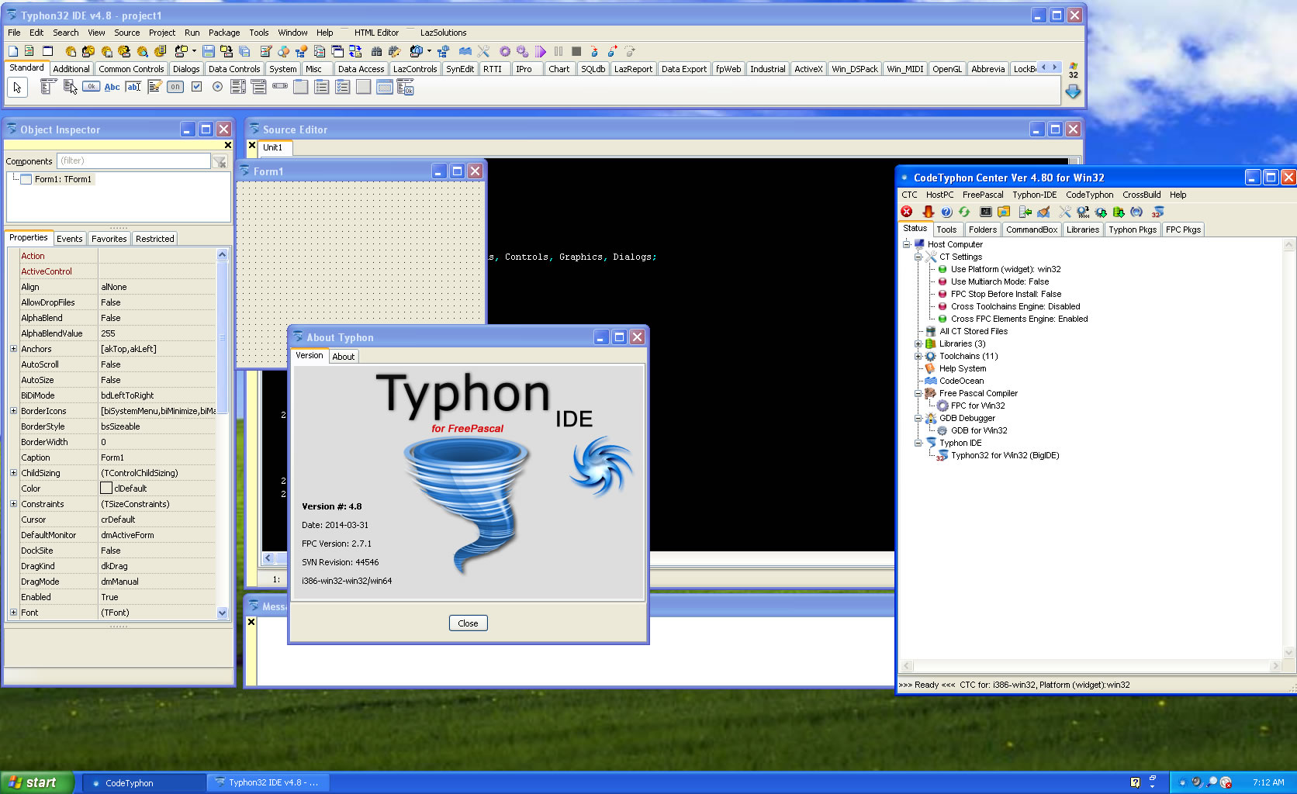The height and width of the screenshot is (794, 1297).
Task: Collapse the Free Pascal Compiler node
Action: pos(918,393)
